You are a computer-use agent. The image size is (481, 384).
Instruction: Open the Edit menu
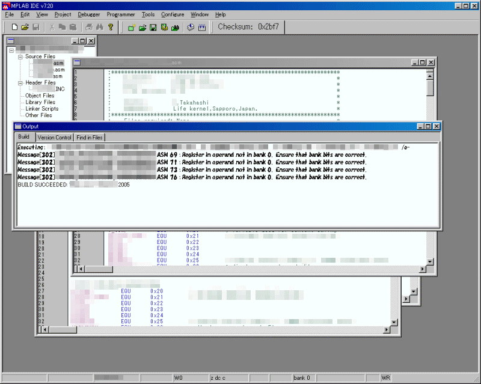[25, 14]
